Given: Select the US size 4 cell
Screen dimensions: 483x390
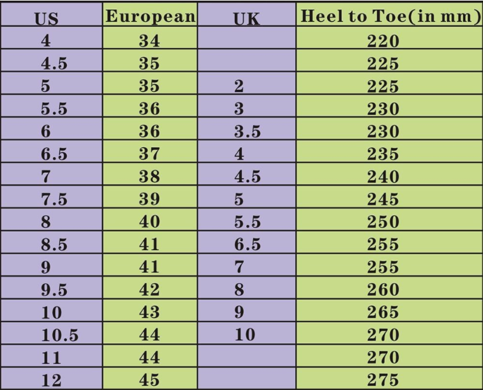Looking at the screenshot, I should 45,42.
